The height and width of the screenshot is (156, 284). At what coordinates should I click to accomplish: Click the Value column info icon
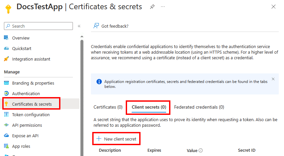[201, 151]
